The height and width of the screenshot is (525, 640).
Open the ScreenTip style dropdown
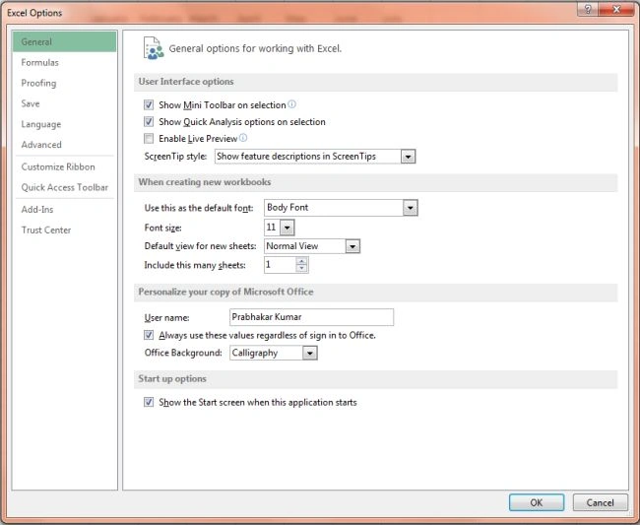409,157
